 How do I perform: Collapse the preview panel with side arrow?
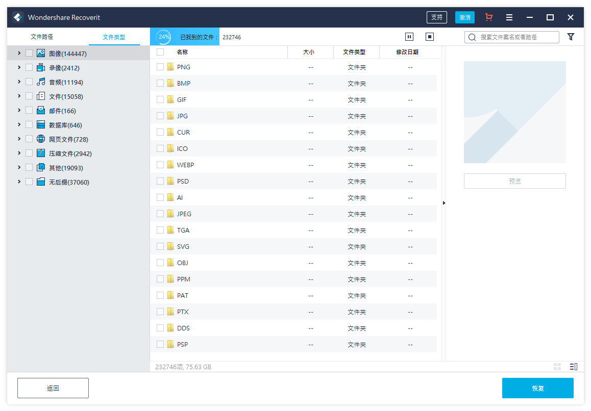coord(444,203)
